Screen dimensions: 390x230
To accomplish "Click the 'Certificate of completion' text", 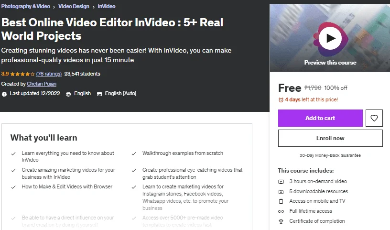I will click(x=317, y=221).
